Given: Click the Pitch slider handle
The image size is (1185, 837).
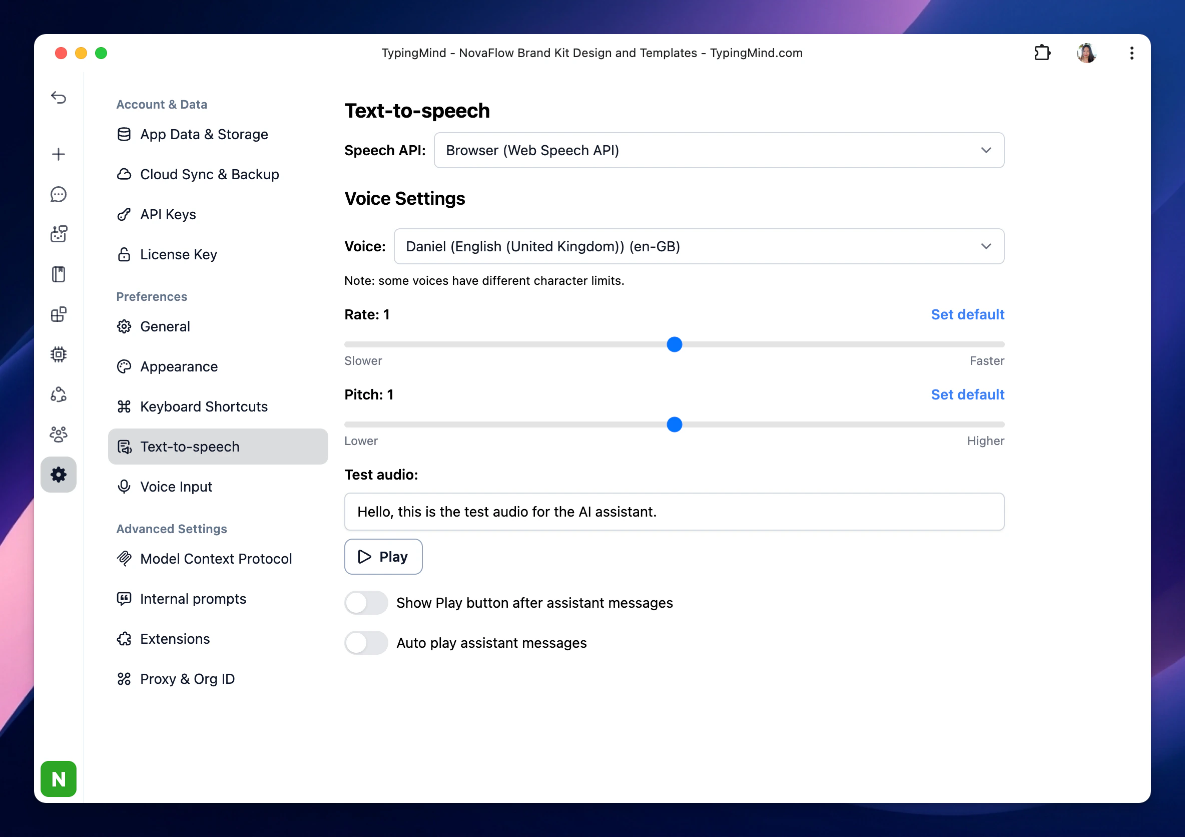Looking at the screenshot, I should click(x=674, y=425).
